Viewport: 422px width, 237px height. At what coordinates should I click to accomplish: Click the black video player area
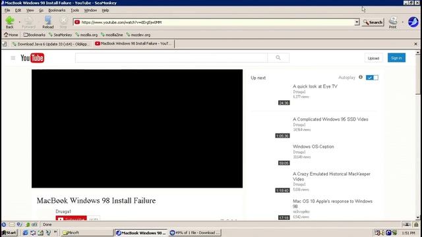pos(137,128)
